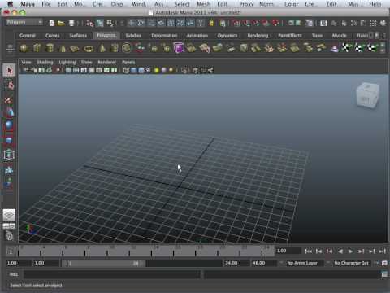
Task: Save the scene with the disk icon
Action: [71, 23]
